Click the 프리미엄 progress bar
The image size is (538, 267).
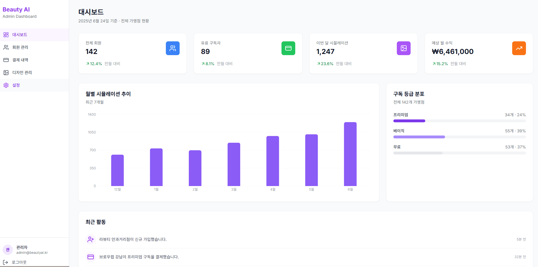pos(459,121)
